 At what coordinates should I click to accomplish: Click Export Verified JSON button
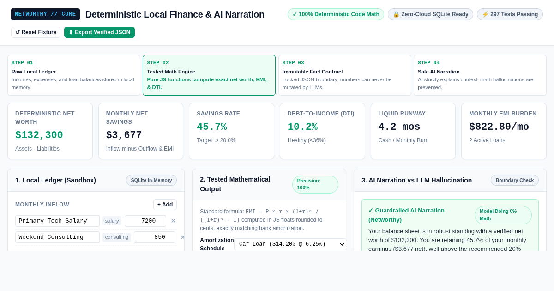(99, 32)
